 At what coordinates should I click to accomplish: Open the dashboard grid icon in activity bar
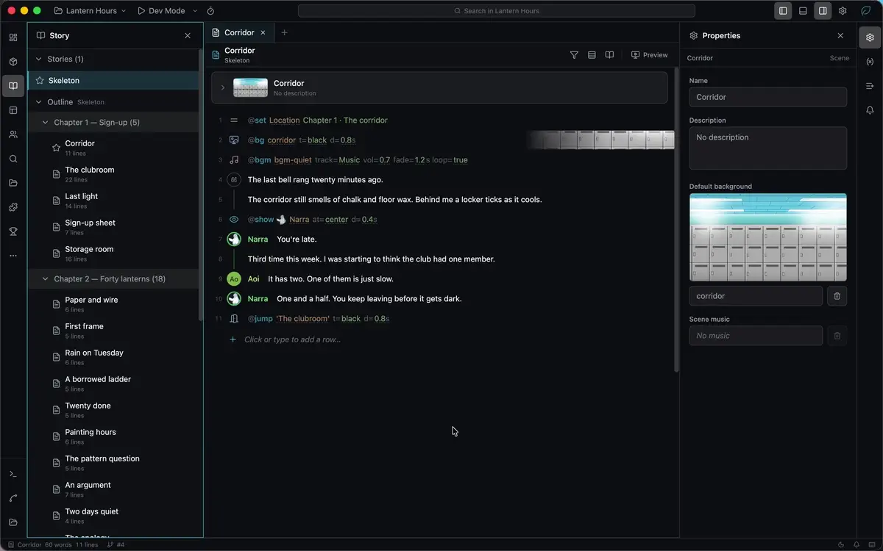pyautogui.click(x=13, y=37)
